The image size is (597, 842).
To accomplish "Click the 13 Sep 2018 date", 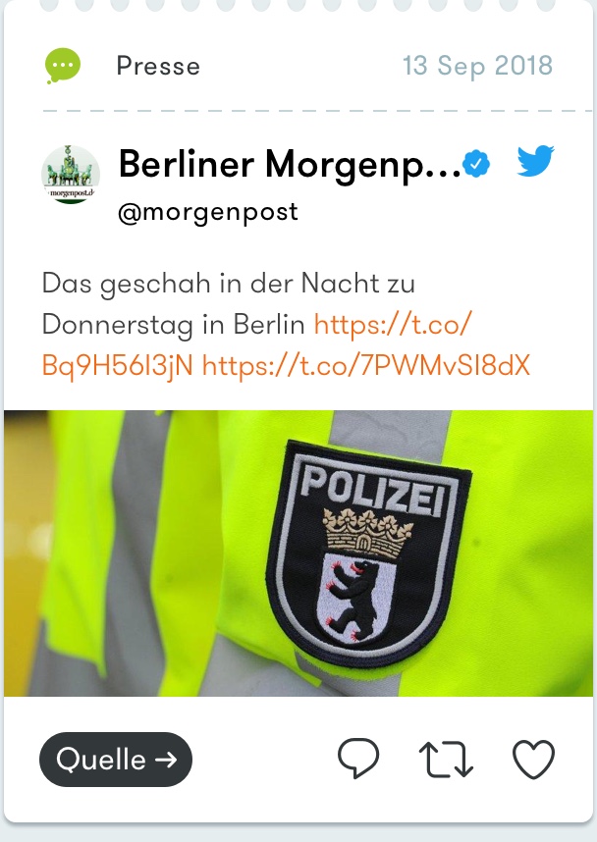I will click(x=478, y=66).
